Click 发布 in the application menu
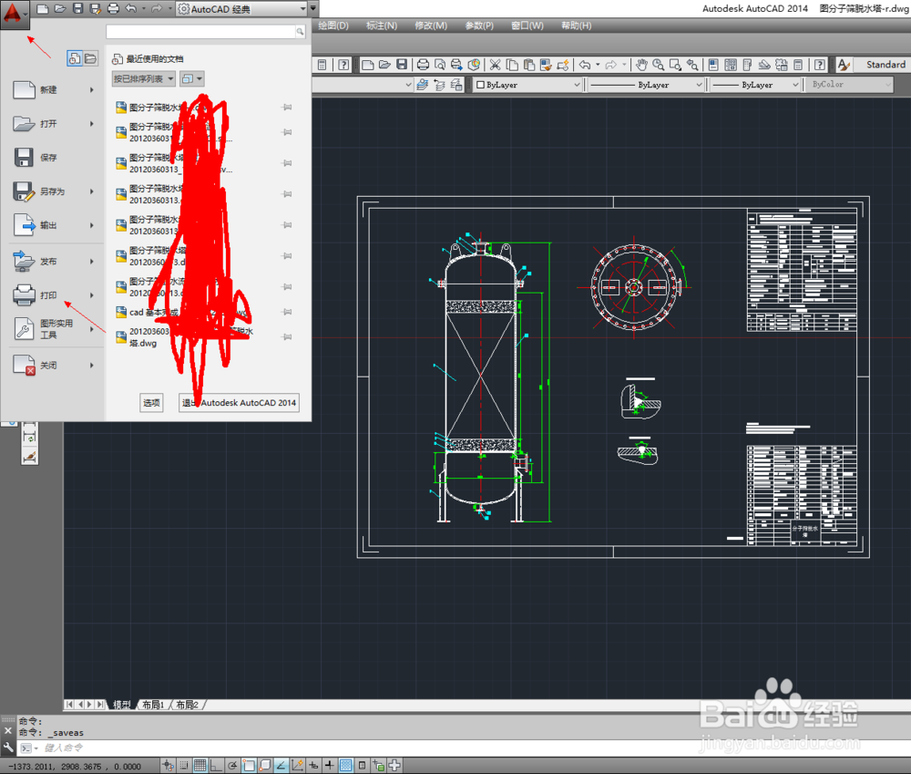This screenshot has height=774, width=911. pos(53,261)
